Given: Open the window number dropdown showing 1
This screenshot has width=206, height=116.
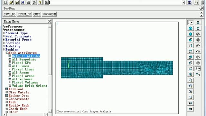Looking at the screenshot, I should (x=192, y=23).
